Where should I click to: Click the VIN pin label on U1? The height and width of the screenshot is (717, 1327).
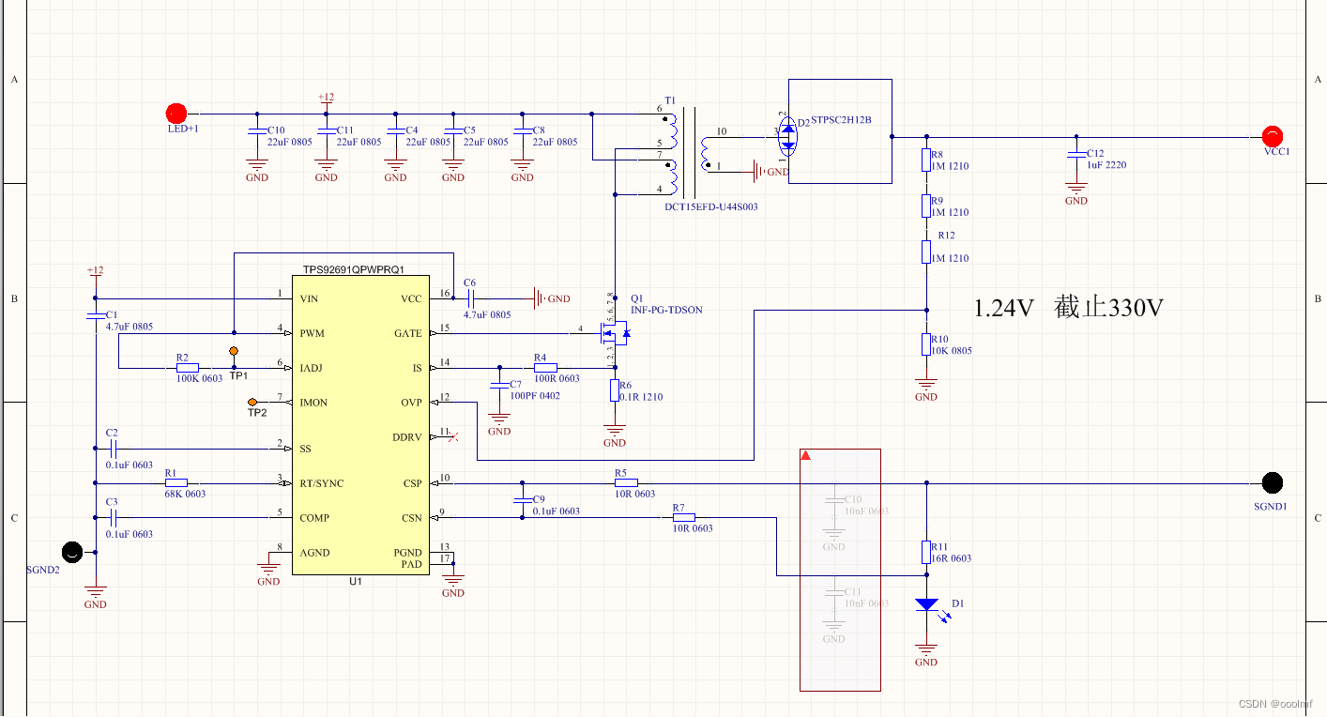click(x=309, y=298)
